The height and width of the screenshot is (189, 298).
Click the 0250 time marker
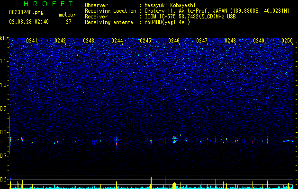click(x=287, y=41)
